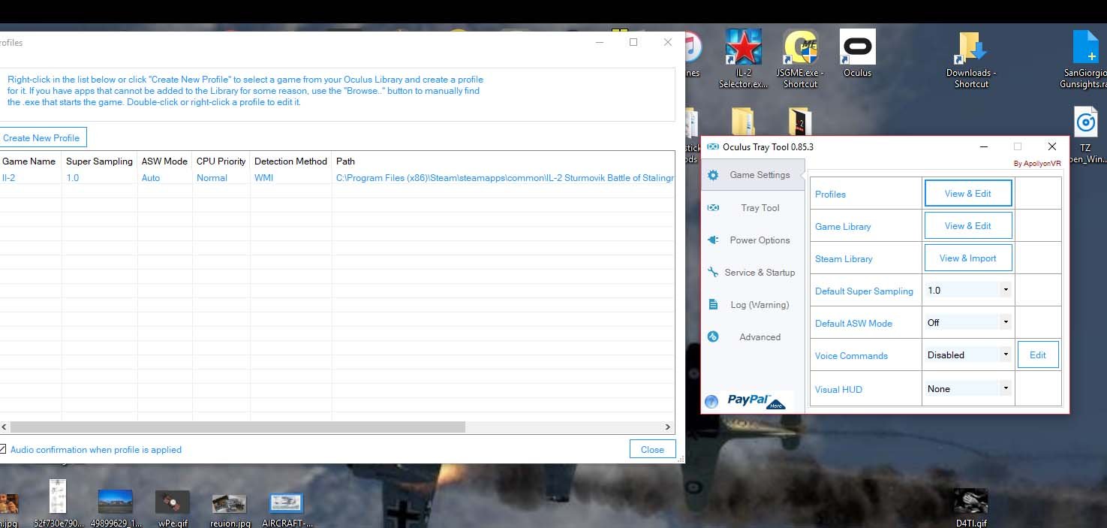Image resolution: width=1107 pixels, height=528 pixels.
Task: Click the Normal CPU Priority cell
Action: [212, 178]
